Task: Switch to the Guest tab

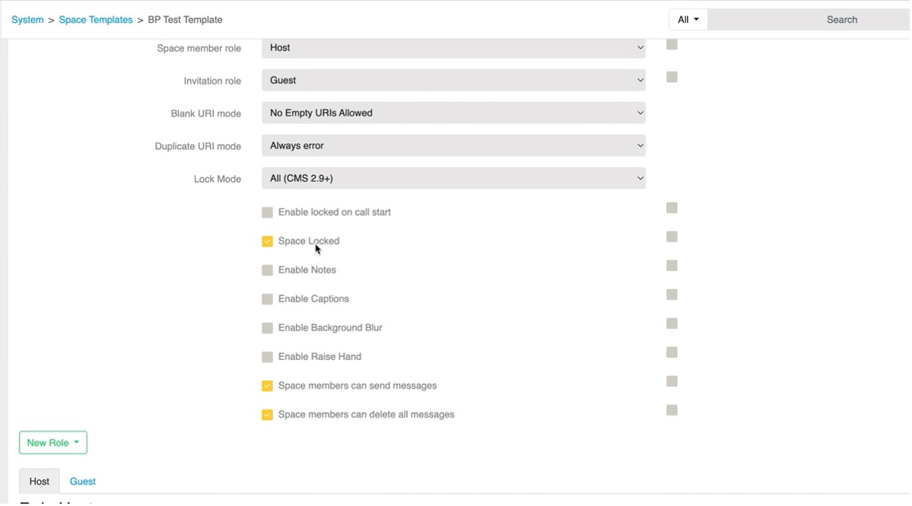Action: tap(83, 481)
